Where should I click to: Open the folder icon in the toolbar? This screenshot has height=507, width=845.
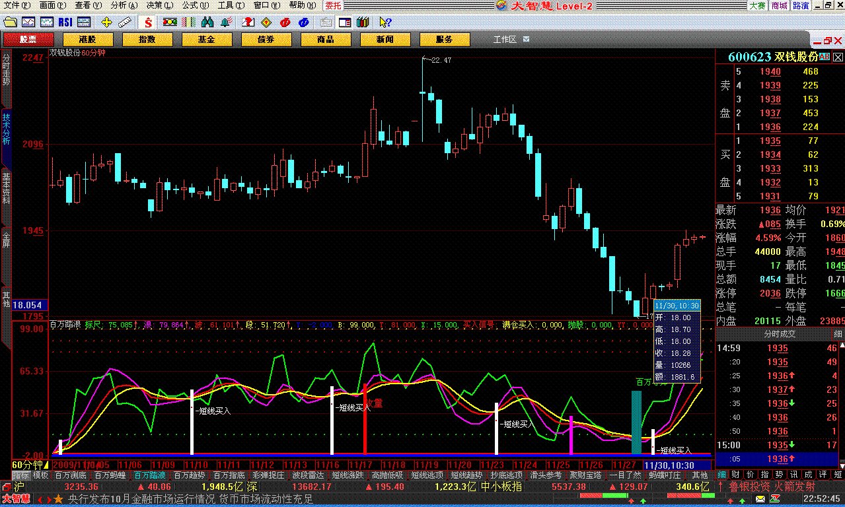pos(9,22)
